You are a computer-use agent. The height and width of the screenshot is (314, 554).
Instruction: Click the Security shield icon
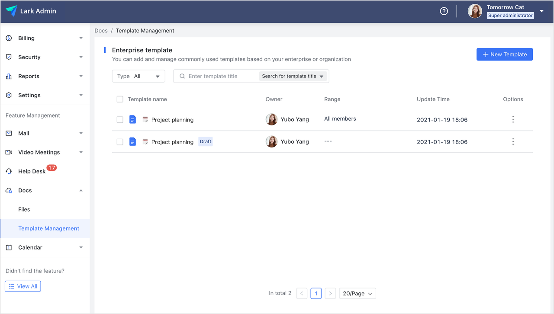pos(9,57)
